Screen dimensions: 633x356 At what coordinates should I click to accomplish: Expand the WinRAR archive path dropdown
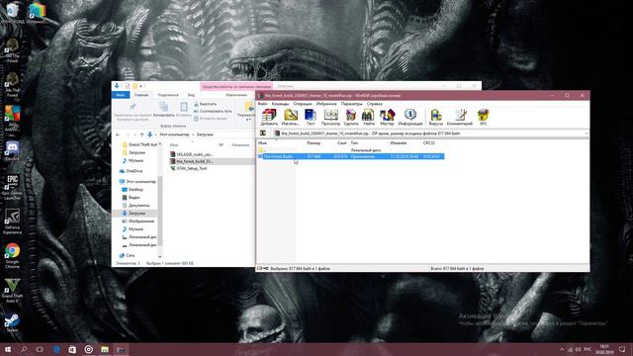tap(587, 133)
